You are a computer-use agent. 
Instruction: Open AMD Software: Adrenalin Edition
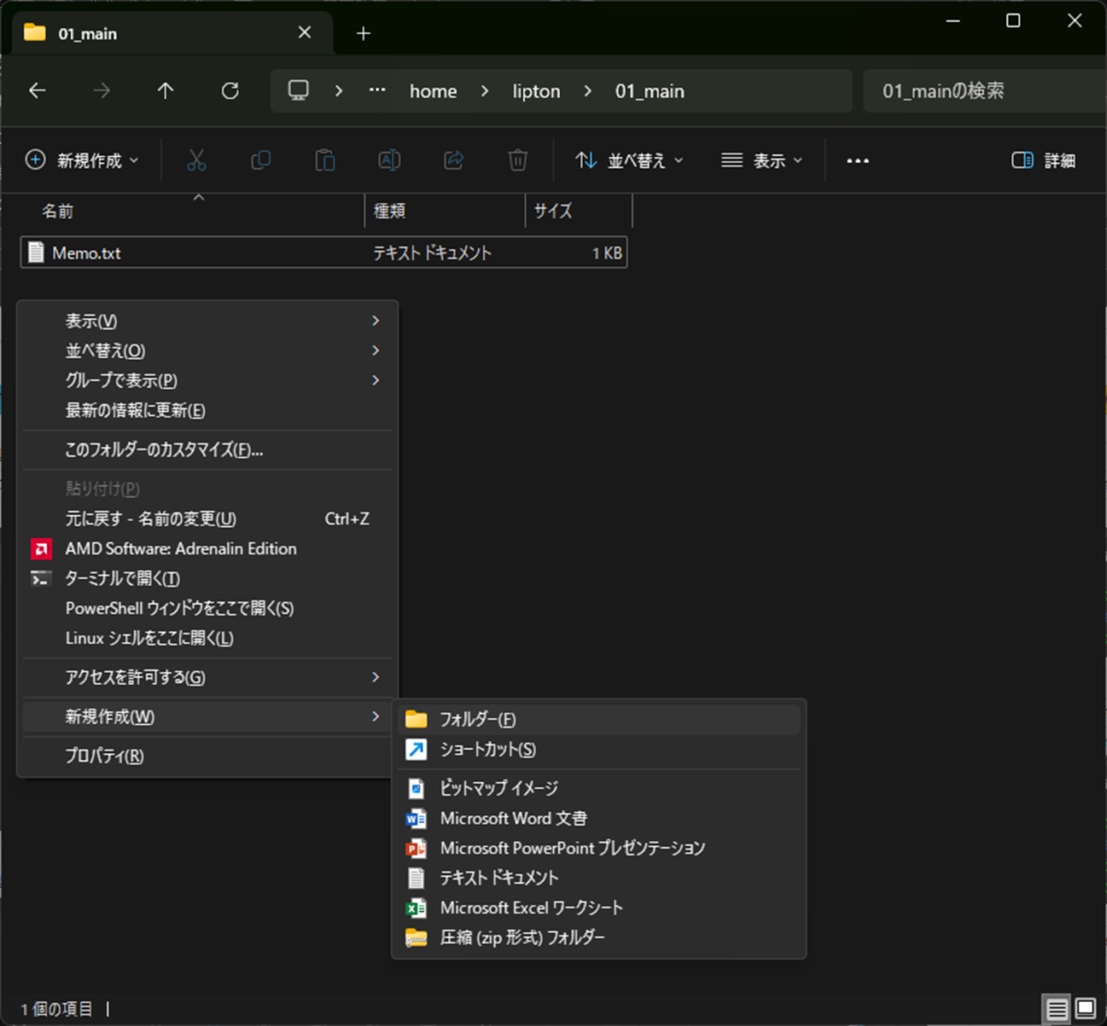click(x=207, y=548)
